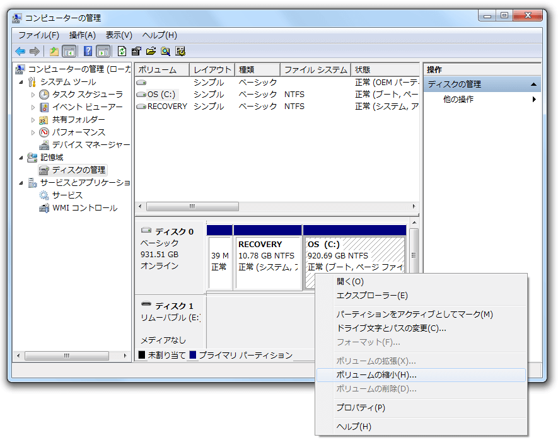Sort by the ボリューム column header
Image resolution: width=558 pixels, height=440 pixels.
click(x=162, y=70)
